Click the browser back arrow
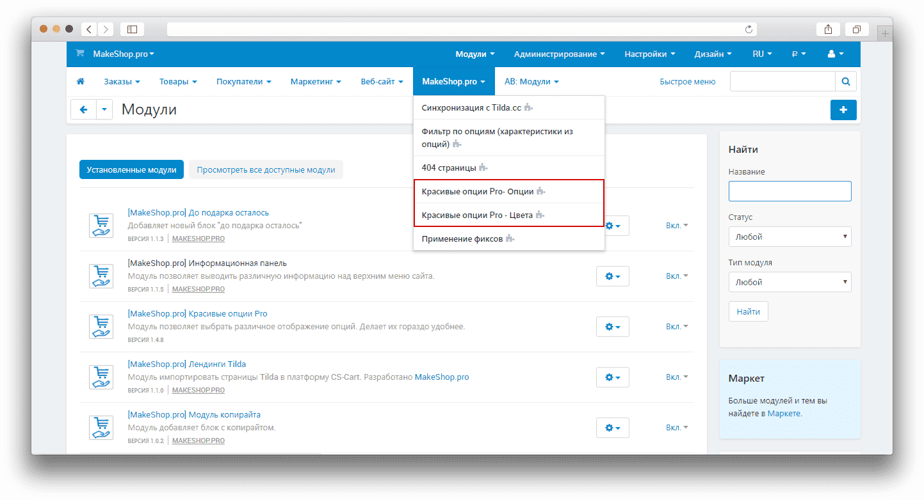 [x=88, y=29]
